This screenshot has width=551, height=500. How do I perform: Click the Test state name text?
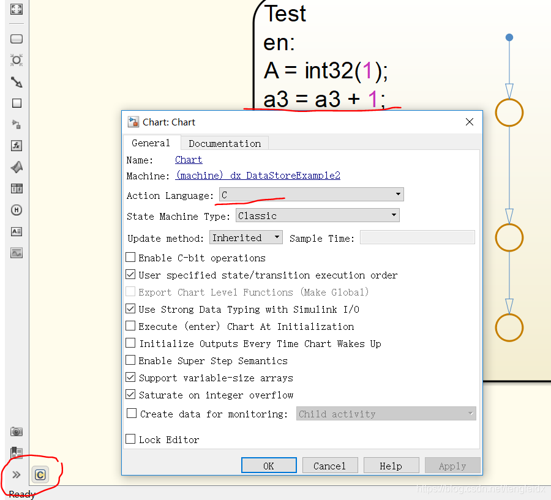coord(285,13)
